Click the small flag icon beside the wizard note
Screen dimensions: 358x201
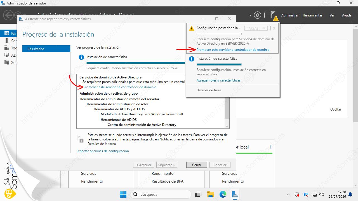tap(80, 139)
